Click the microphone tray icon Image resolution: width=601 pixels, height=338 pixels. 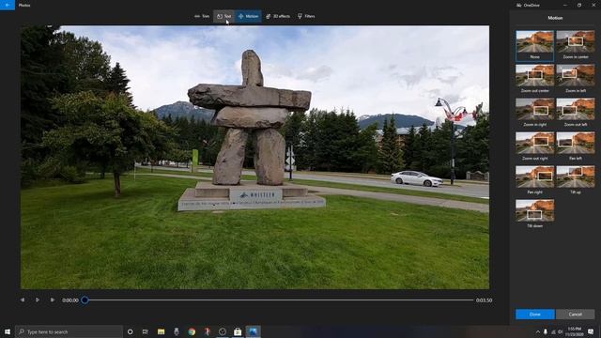[545, 331]
